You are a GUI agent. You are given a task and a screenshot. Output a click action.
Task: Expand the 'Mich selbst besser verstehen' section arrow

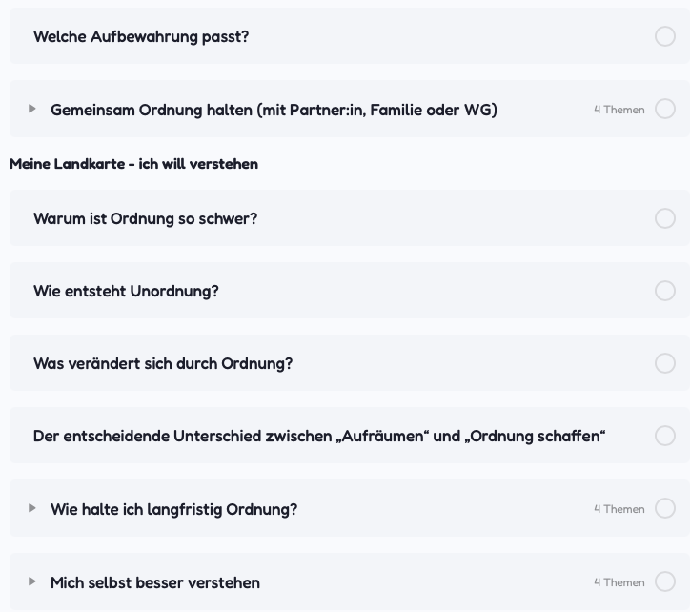pyautogui.click(x=31, y=581)
